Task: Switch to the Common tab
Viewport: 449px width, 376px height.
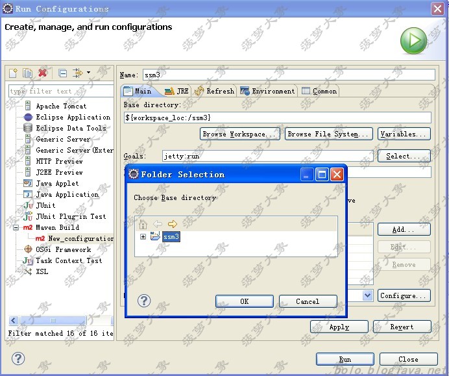Action: [319, 91]
